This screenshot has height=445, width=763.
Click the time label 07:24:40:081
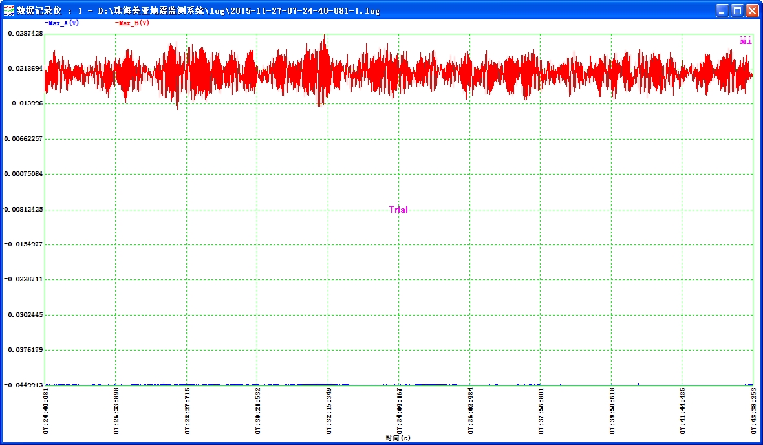46,411
